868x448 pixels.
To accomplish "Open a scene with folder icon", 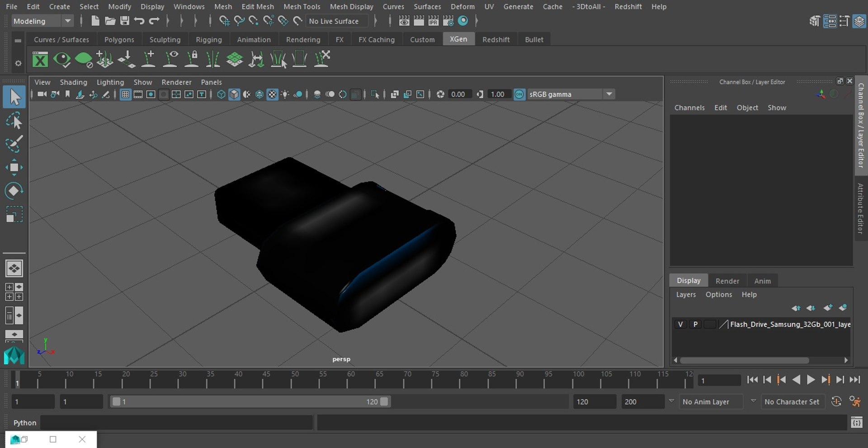I will (x=110, y=21).
